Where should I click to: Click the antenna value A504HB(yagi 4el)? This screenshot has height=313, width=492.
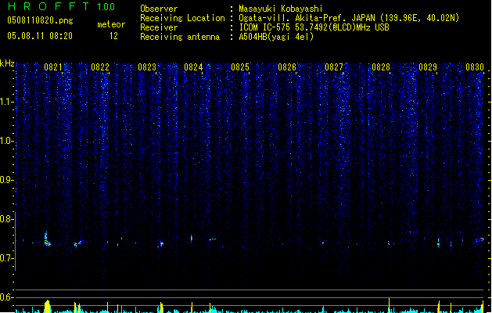tap(276, 37)
